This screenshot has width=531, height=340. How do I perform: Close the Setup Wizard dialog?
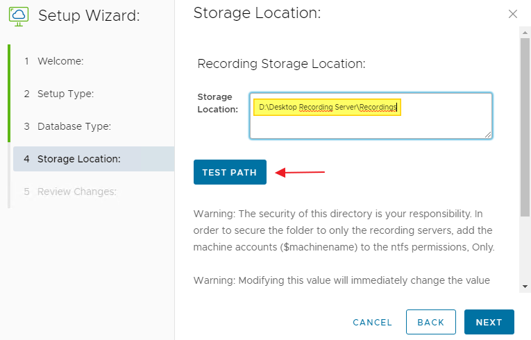(513, 14)
